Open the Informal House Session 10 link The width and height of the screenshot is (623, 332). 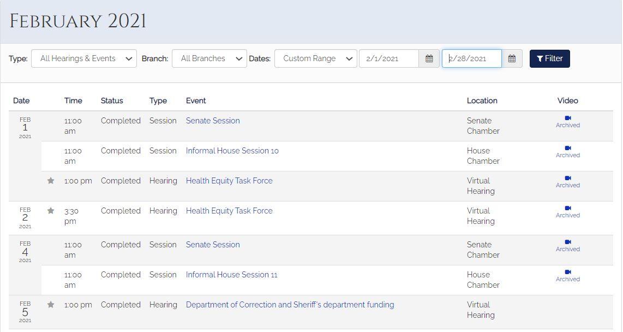pyautogui.click(x=232, y=151)
